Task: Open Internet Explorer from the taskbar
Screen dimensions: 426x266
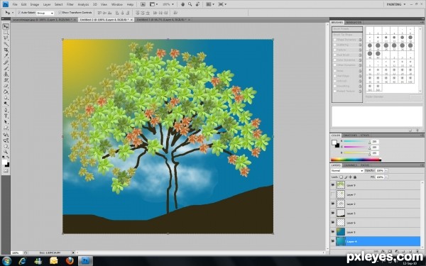Action: pos(23,261)
